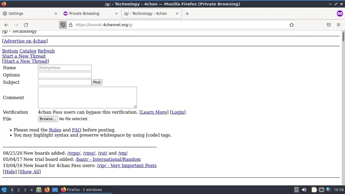The width and height of the screenshot is (345, 194).
Task: Hide the announcements with Hide link
Action: [10, 172]
